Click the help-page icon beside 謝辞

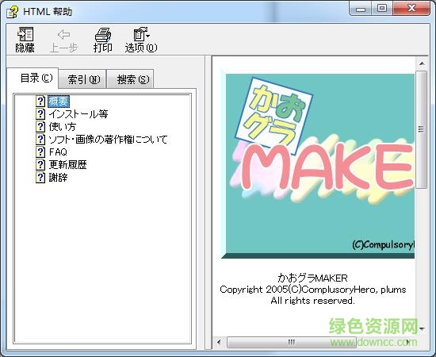pos(40,177)
